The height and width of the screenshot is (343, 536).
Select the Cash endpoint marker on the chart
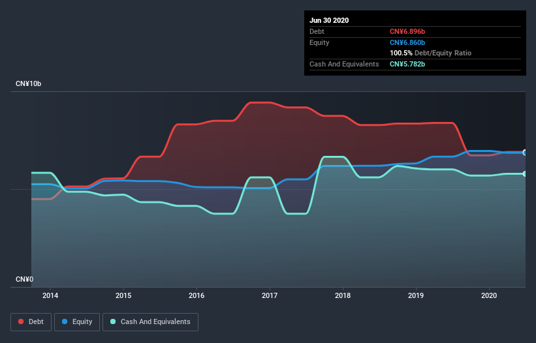point(525,174)
